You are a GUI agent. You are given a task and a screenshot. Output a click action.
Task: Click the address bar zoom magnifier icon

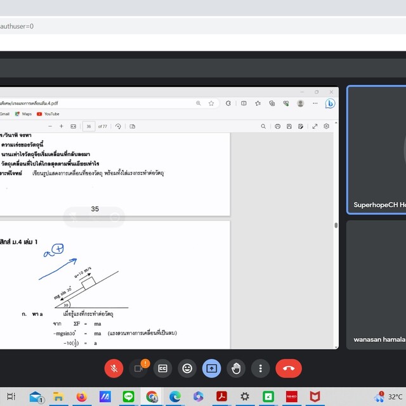click(x=199, y=103)
